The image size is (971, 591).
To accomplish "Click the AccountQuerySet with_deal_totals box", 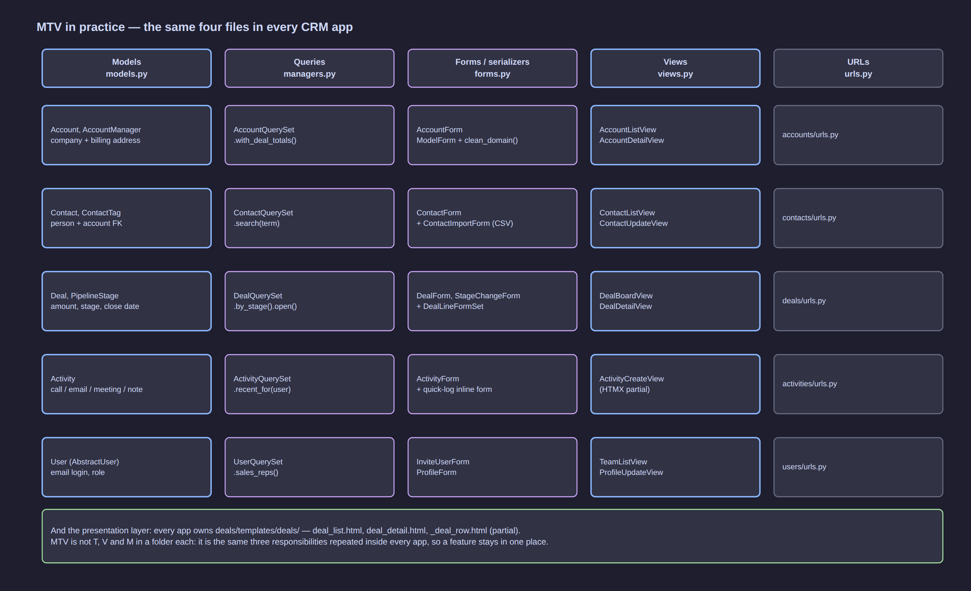I will tap(309, 135).
